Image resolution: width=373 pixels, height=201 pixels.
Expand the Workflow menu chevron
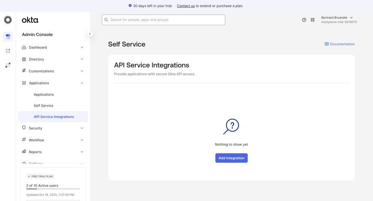pos(82,140)
